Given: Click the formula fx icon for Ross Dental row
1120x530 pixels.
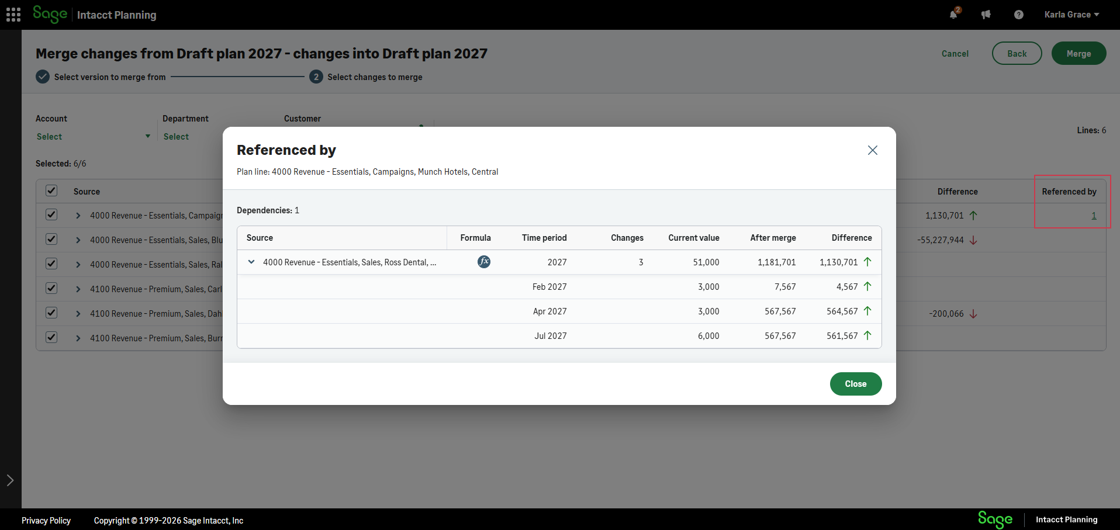Looking at the screenshot, I should 484,262.
